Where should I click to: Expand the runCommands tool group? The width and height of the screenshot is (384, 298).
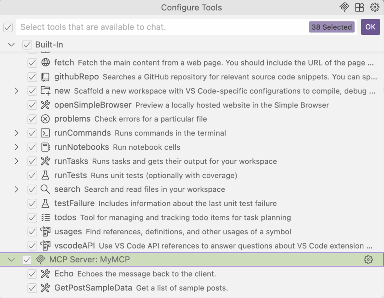16,133
